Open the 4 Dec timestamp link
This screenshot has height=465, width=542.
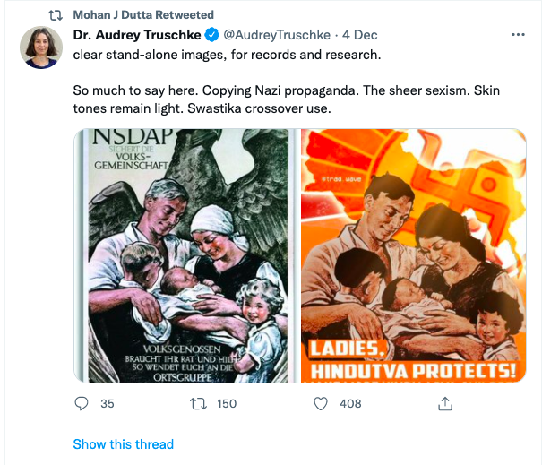tap(359, 36)
